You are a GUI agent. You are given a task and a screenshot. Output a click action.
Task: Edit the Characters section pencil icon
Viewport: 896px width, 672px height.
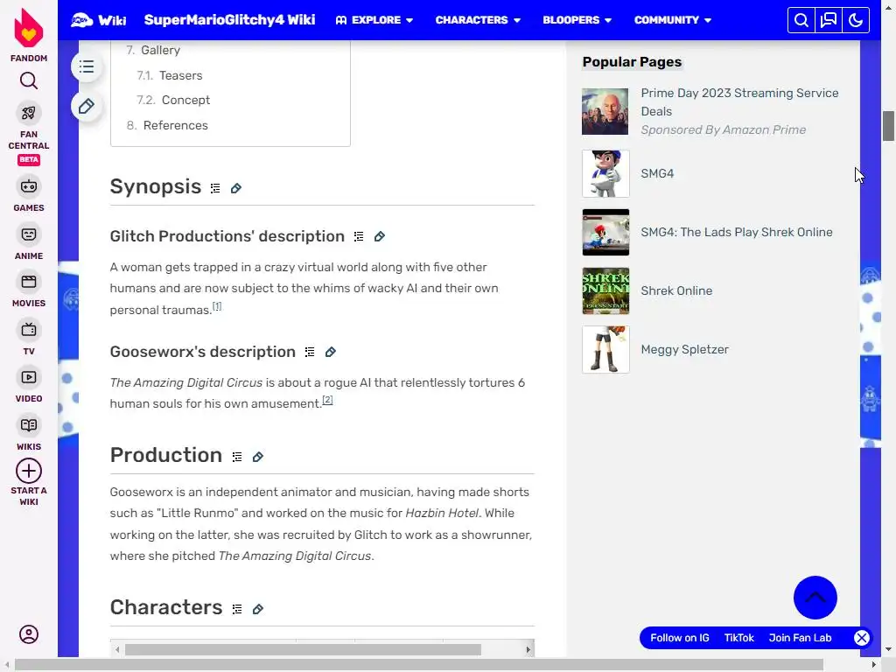[x=258, y=609]
